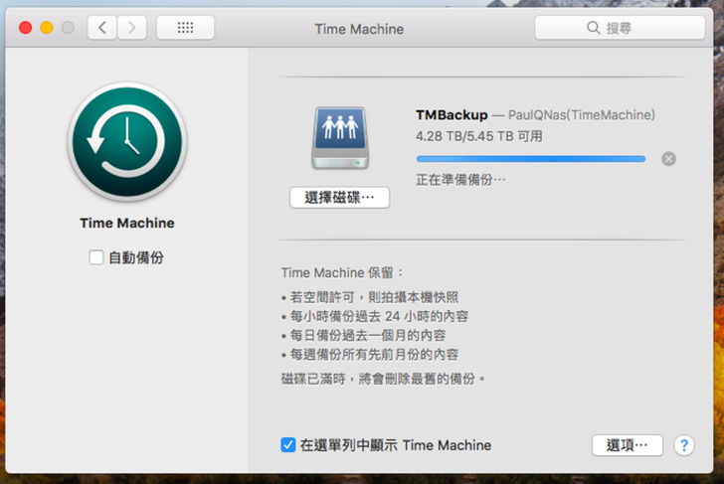
Task: Enable the 自動備份 checkbox
Action: tap(96, 257)
